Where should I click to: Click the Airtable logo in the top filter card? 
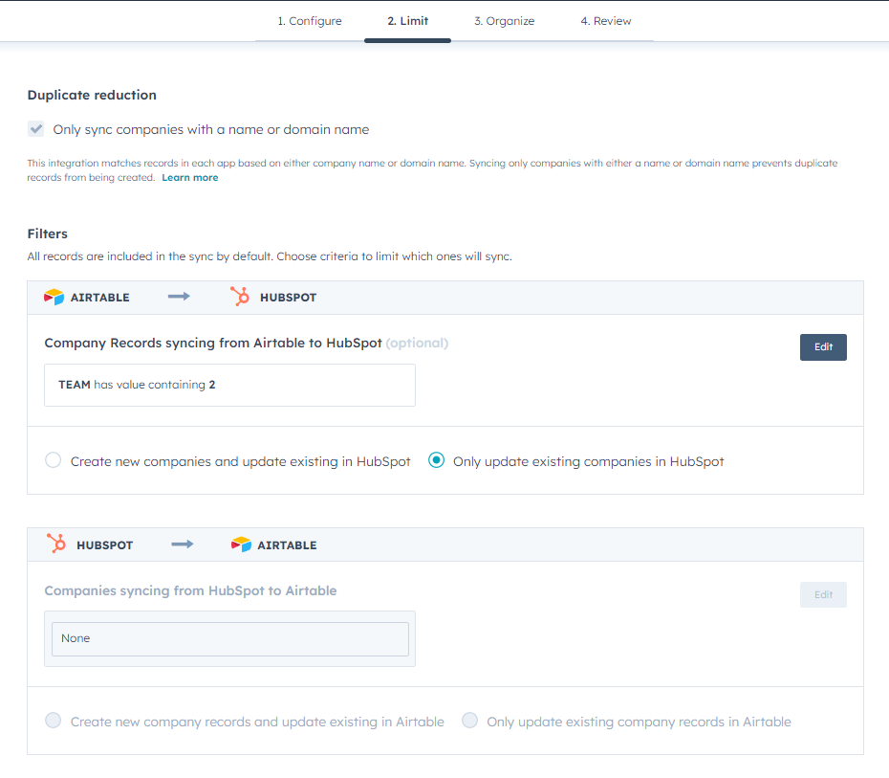(54, 297)
